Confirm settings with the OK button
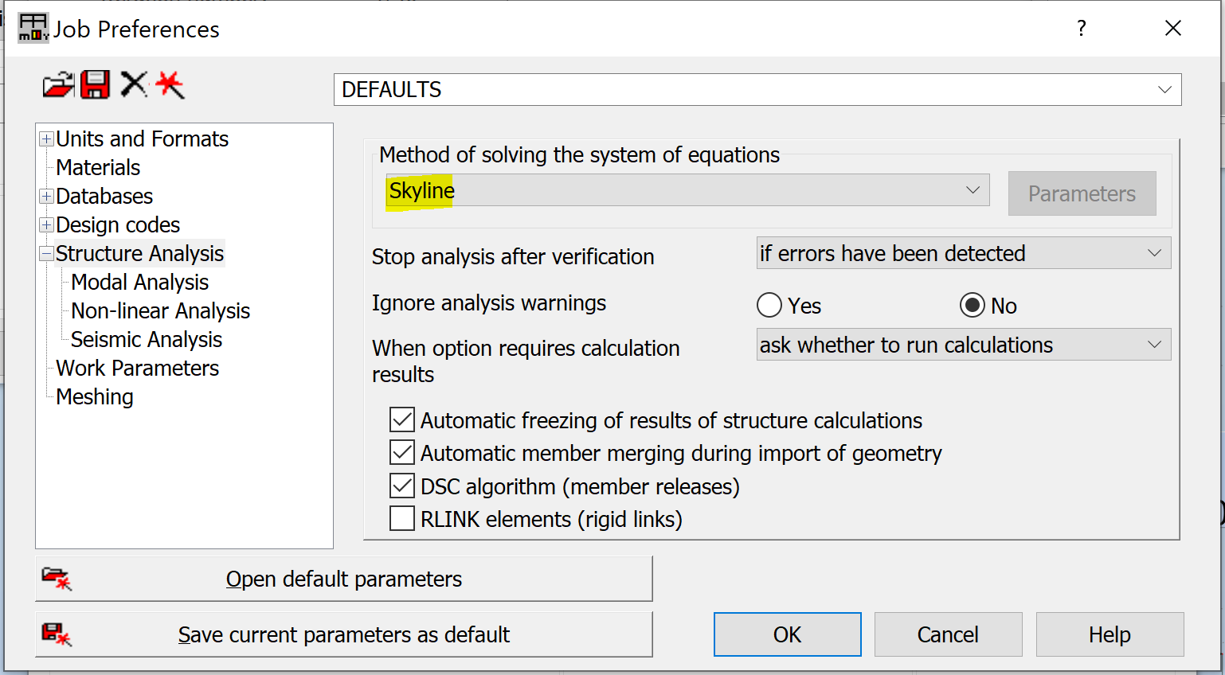The image size is (1225, 675). pyautogui.click(x=787, y=634)
